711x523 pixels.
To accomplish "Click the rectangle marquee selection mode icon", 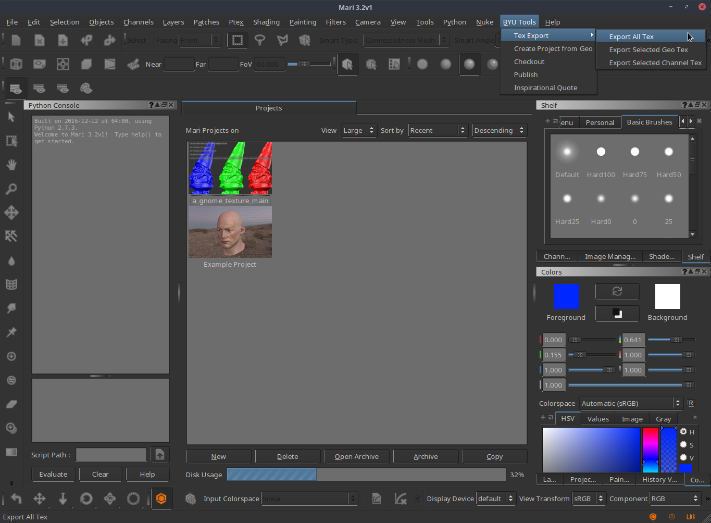I will [238, 40].
